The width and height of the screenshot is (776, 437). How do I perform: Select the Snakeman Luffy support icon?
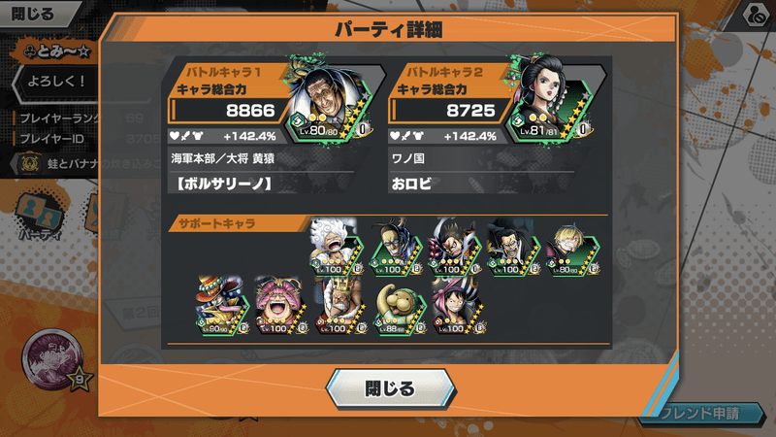[x=454, y=248]
